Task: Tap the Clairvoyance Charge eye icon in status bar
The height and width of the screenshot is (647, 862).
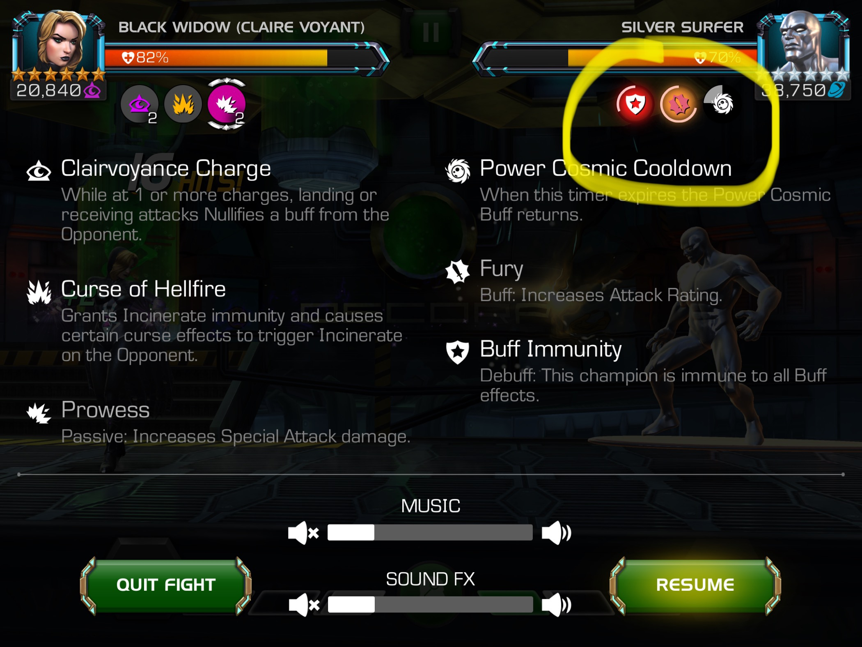Action: point(140,104)
